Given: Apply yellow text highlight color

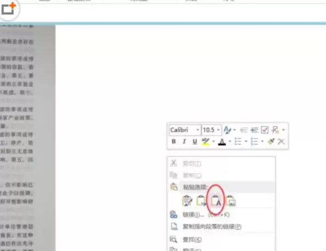Looking at the screenshot, I should 206,141.
